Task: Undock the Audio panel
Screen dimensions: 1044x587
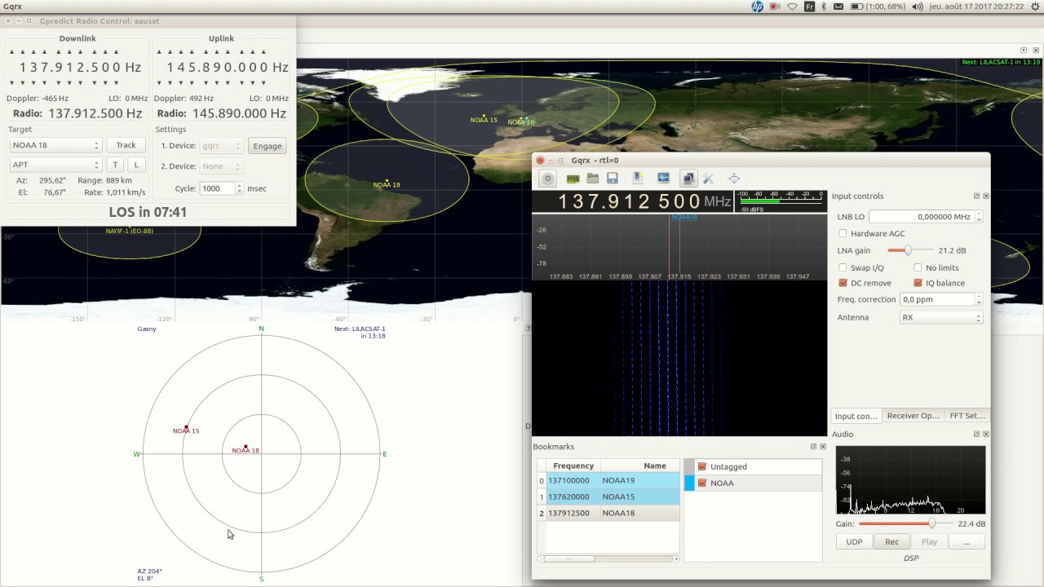Action: click(977, 435)
